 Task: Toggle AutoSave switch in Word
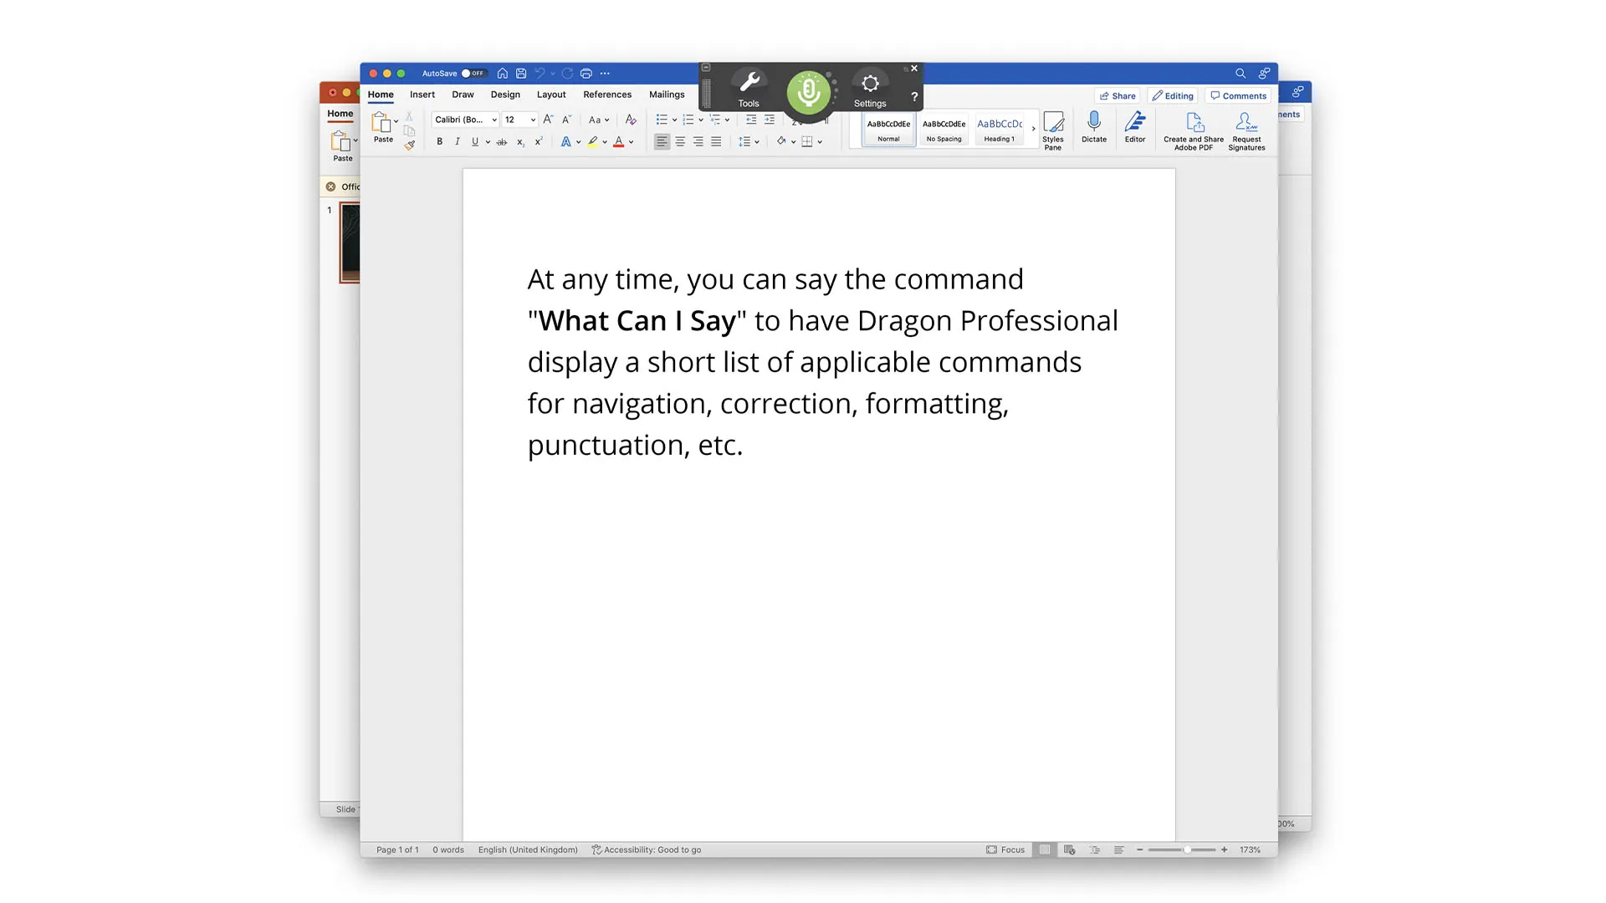tap(474, 74)
